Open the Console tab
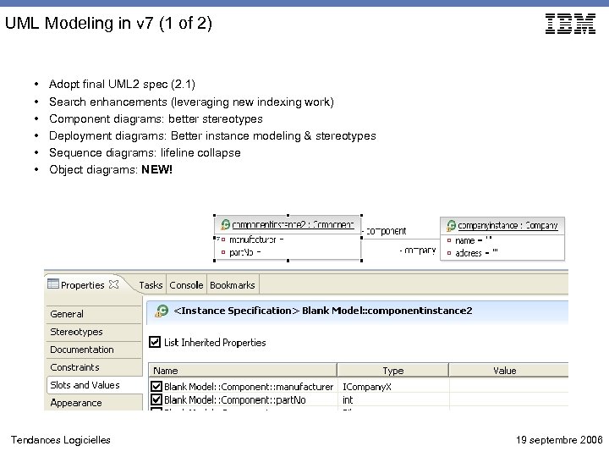Image resolution: width=609 pixels, height=457 pixels. coord(186,285)
